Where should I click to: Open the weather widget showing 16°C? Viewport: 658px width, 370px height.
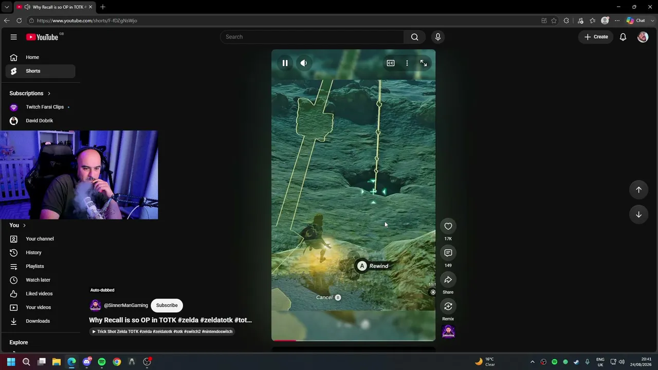tap(485, 362)
